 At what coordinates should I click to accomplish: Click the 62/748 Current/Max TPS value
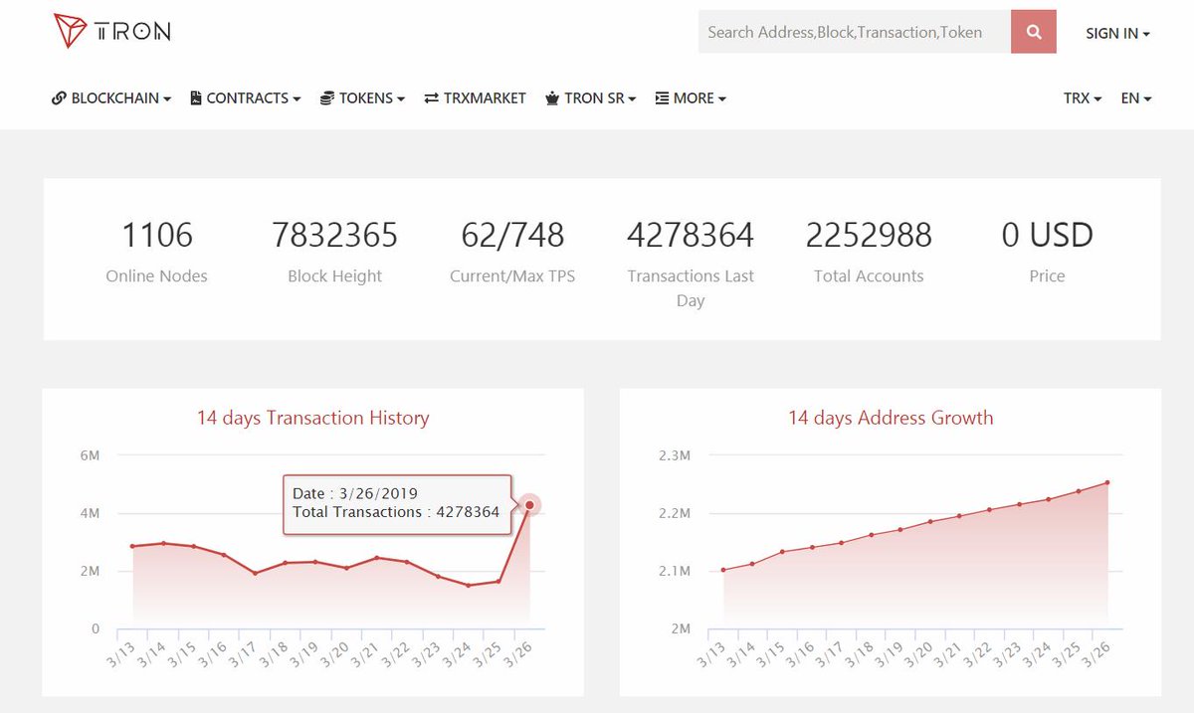click(x=512, y=236)
